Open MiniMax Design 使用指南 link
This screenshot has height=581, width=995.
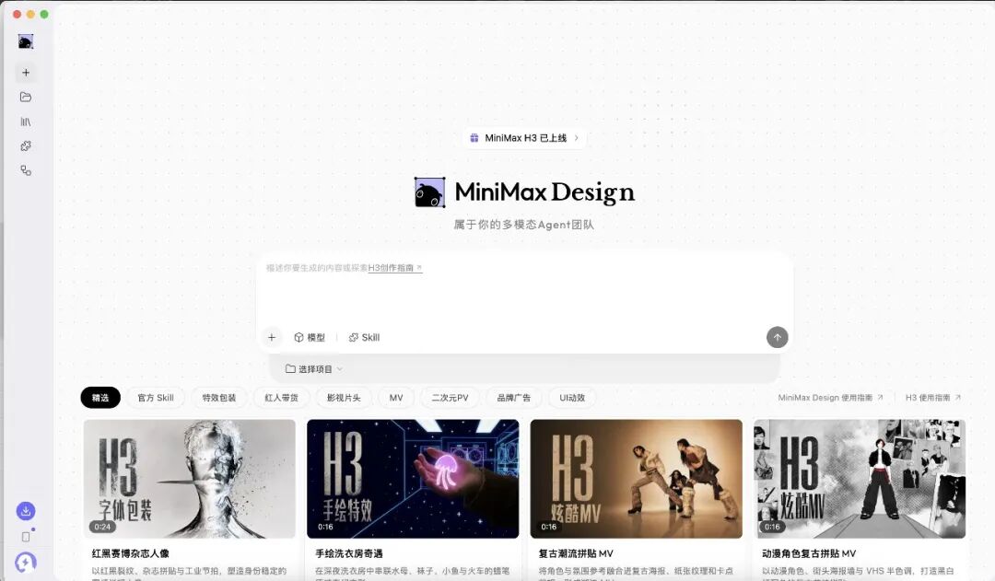pyautogui.click(x=830, y=398)
